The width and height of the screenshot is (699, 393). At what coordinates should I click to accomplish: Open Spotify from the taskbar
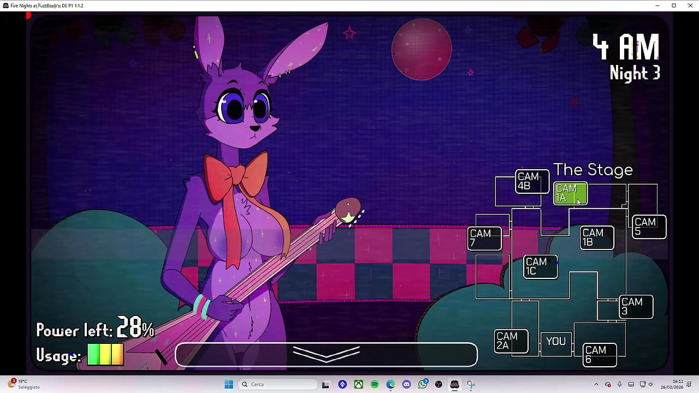point(375,384)
